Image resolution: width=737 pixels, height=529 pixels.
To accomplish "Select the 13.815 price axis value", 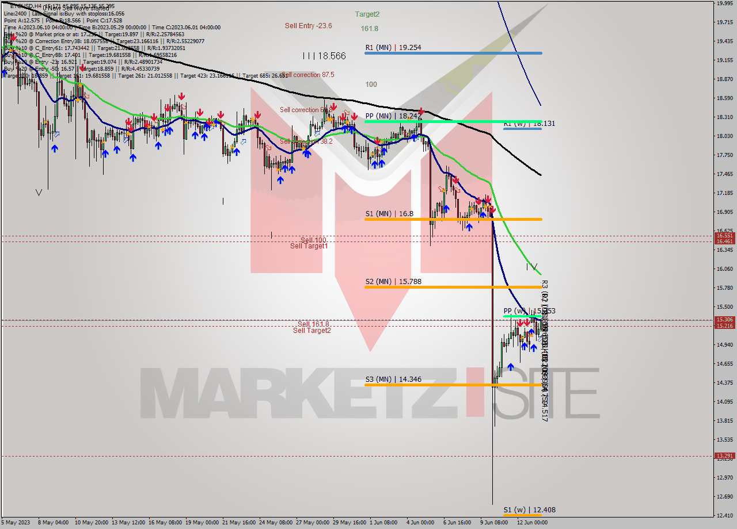I will [724, 421].
